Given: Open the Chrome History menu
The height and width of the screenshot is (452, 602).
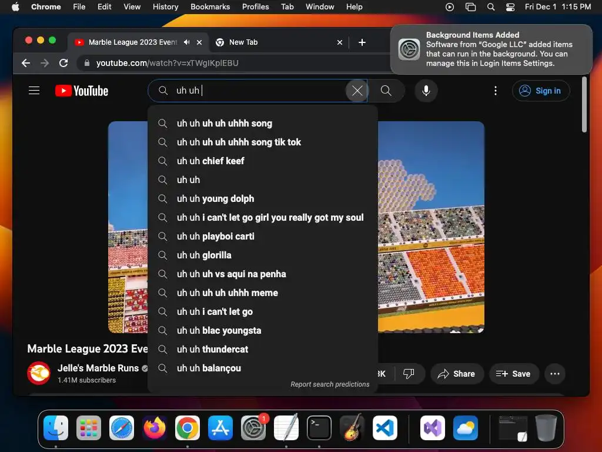Looking at the screenshot, I should click(165, 6).
